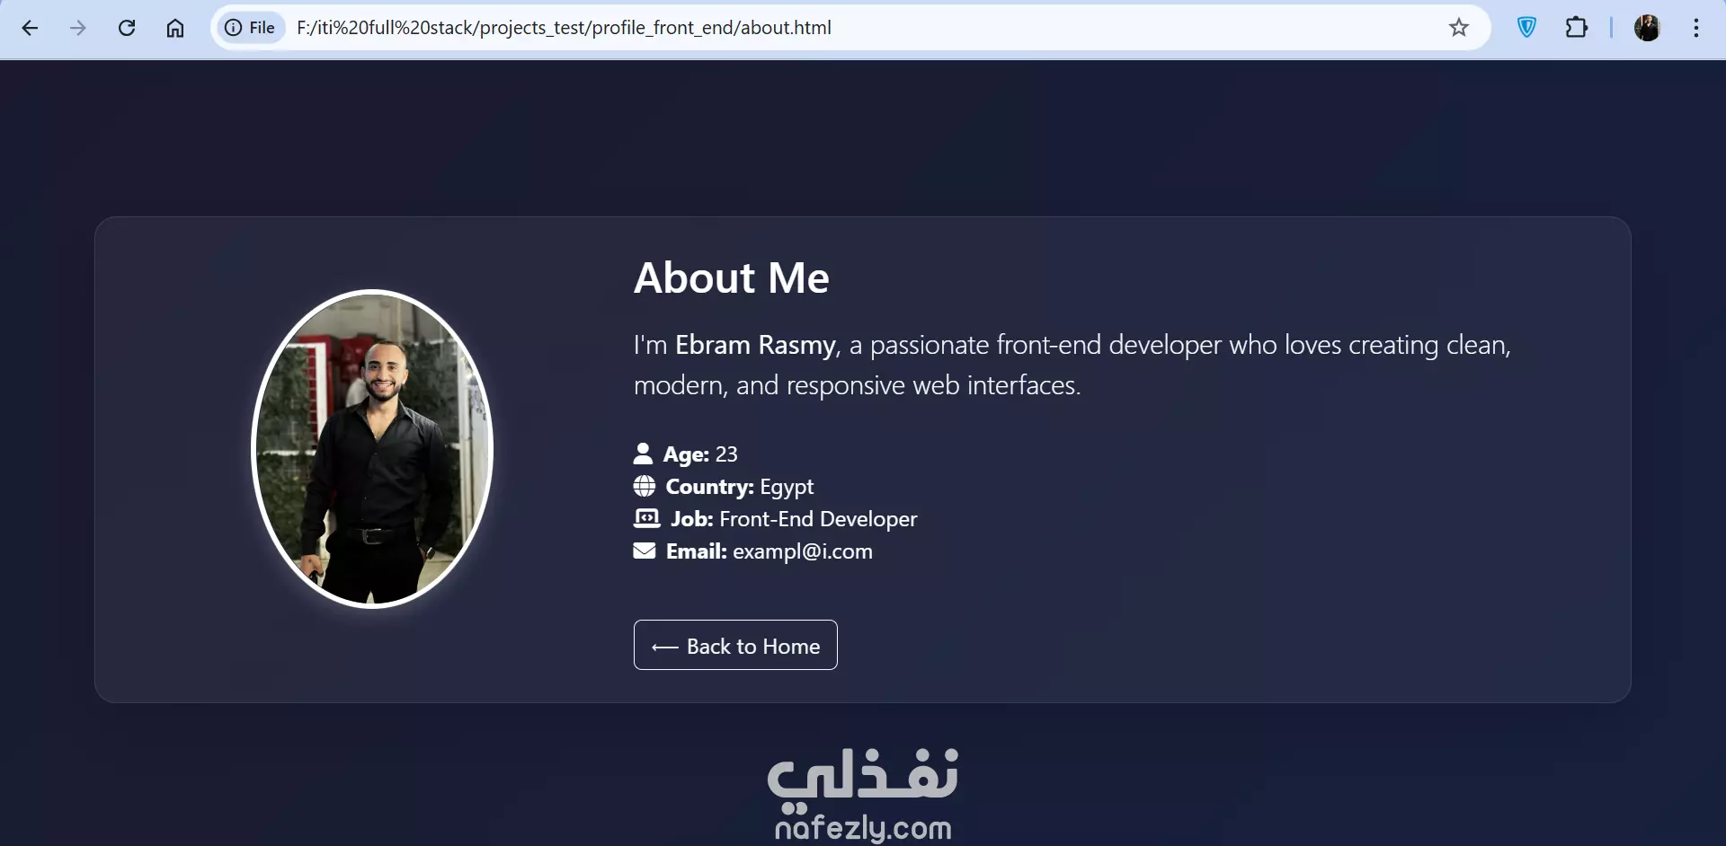
Task: Open the browser profile avatar
Action: click(1647, 28)
